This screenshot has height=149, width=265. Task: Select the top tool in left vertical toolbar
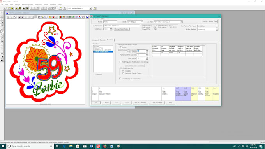[2, 13]
